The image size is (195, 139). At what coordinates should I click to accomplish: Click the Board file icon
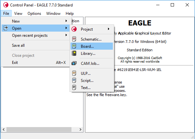coord(74,46)
